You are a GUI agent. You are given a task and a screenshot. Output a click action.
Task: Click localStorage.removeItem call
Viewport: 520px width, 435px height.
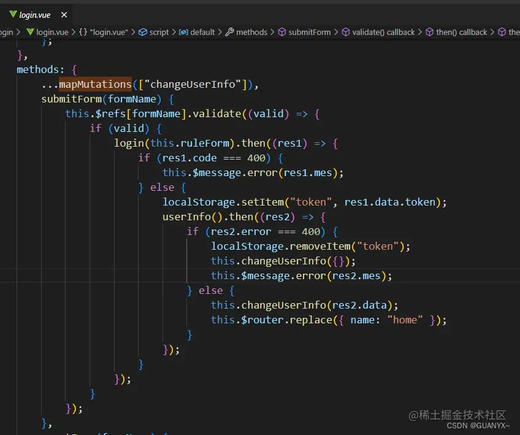point(281,246)
